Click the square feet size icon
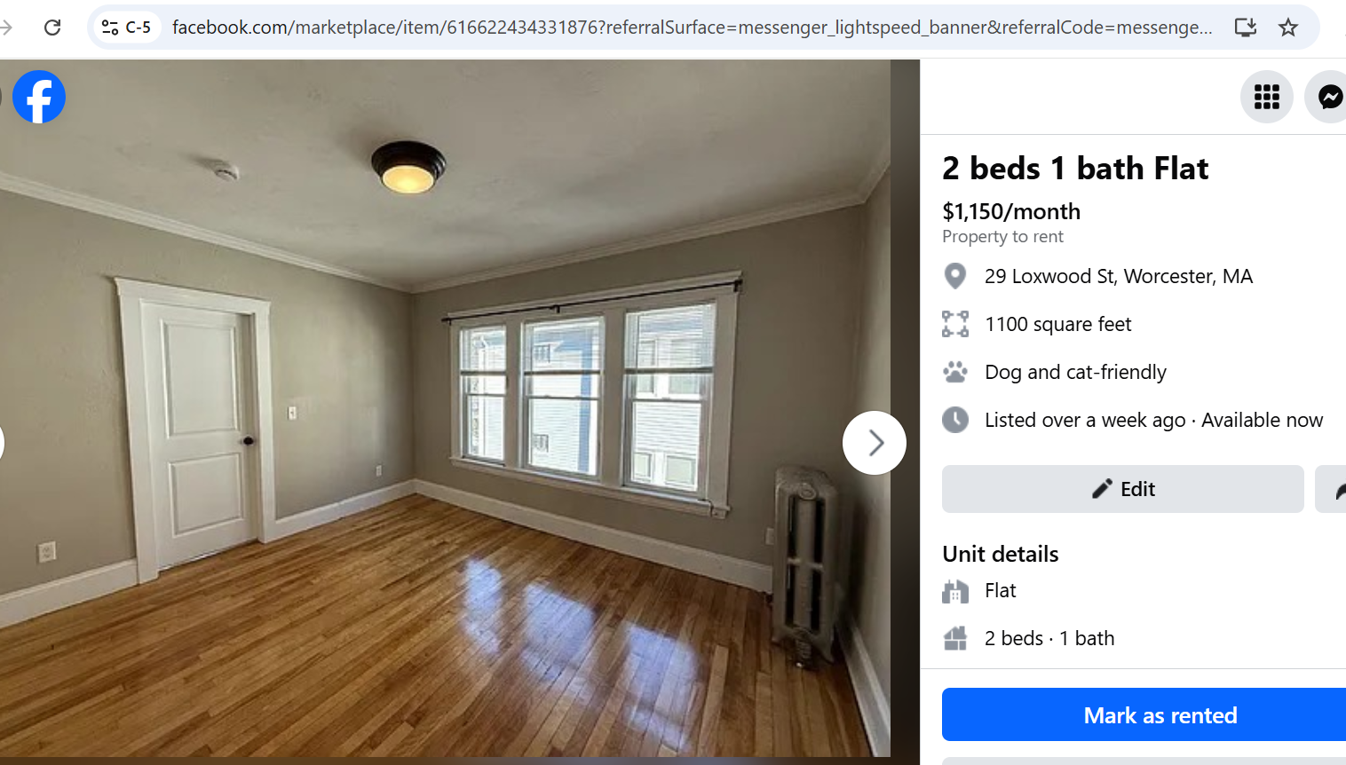Screen dimensions: 1346x765 955,324
